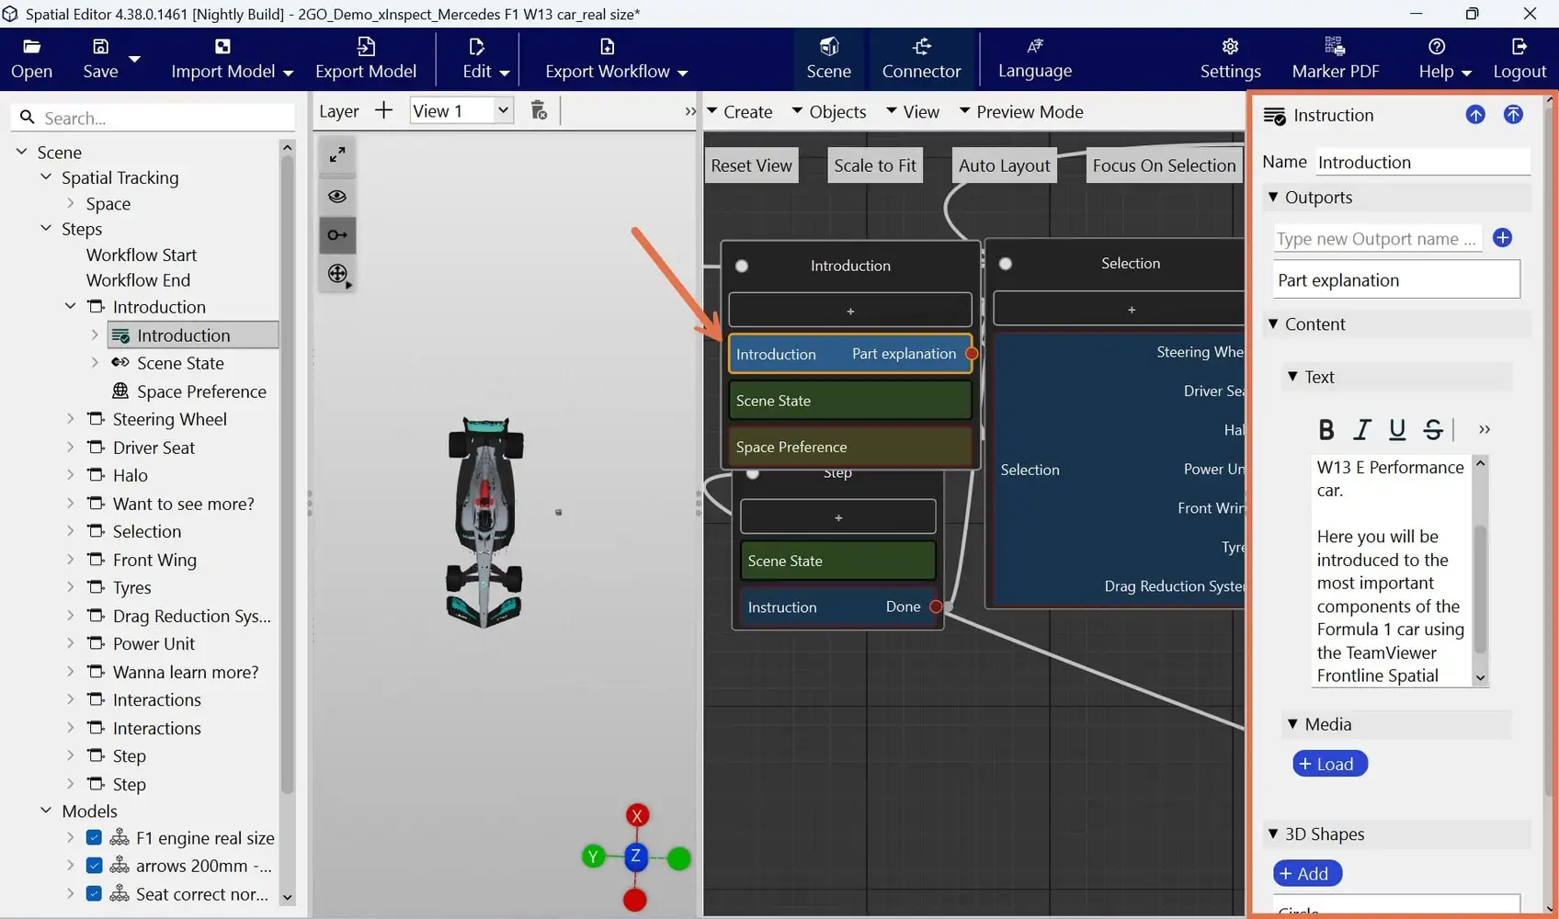Open the Language settings
Viewport: 1559px width, 919px height.
coord(1035,59)
